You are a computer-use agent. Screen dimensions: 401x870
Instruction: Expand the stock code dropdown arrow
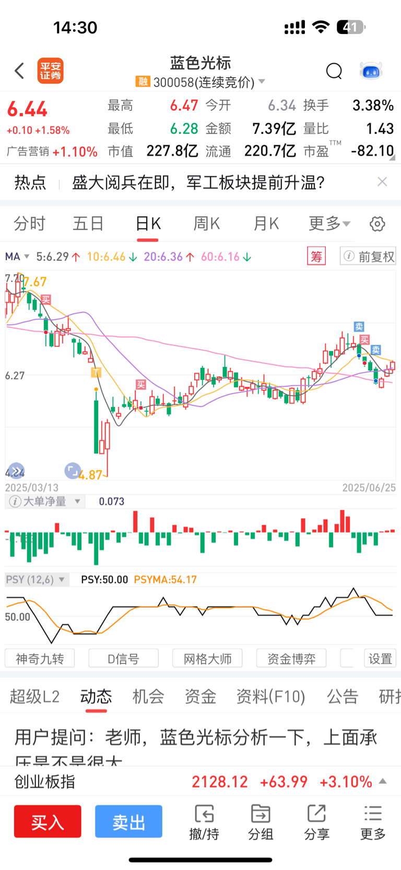pos(262,82)
